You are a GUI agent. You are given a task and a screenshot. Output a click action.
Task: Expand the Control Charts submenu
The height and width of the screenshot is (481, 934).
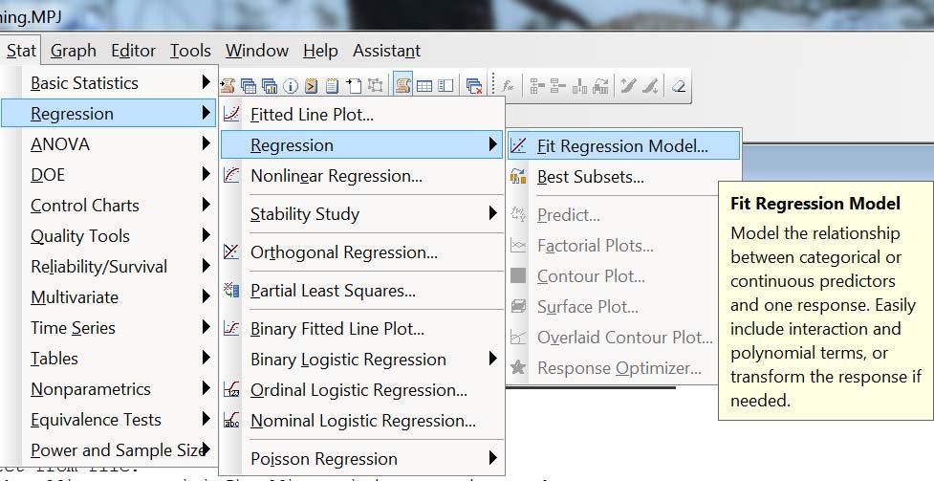(108, 205)
